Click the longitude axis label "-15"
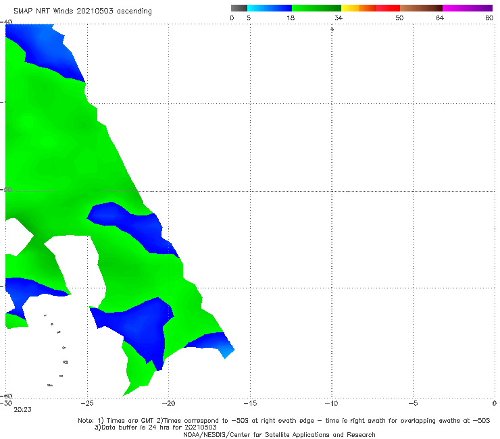 click(250, 403)
